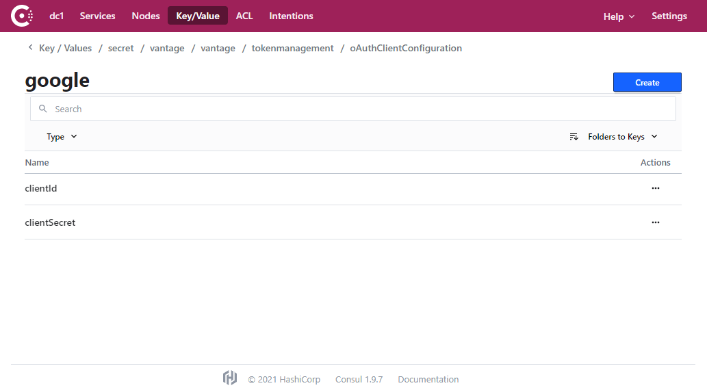This screenshot has height=390, width=707.
Task: Navigate to secret breadcrumb folder
Action: click(121, 49)
